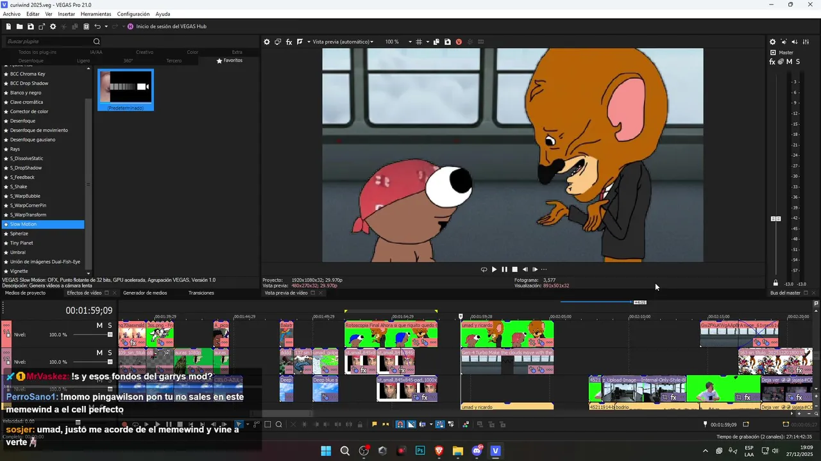Open a project via the folder icon

20,26
